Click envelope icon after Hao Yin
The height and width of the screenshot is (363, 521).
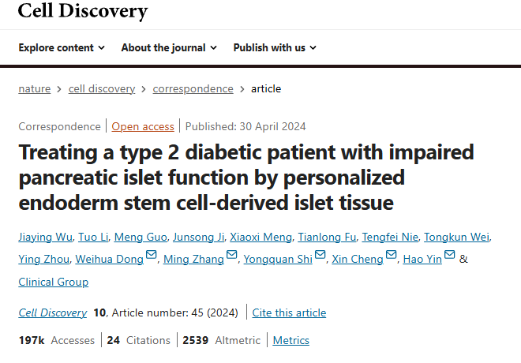coord(450,256)
